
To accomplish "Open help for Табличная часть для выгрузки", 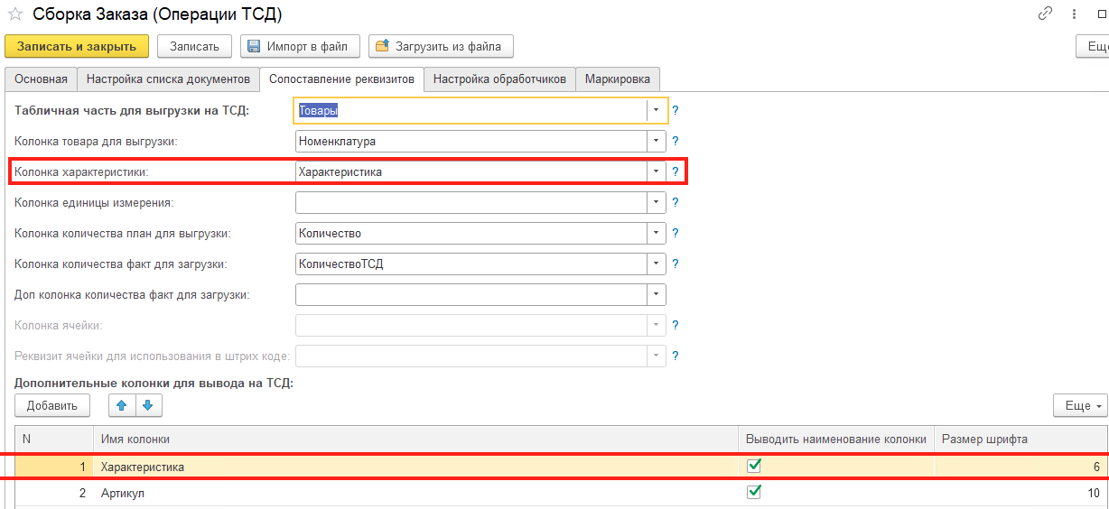I will 675,111.
